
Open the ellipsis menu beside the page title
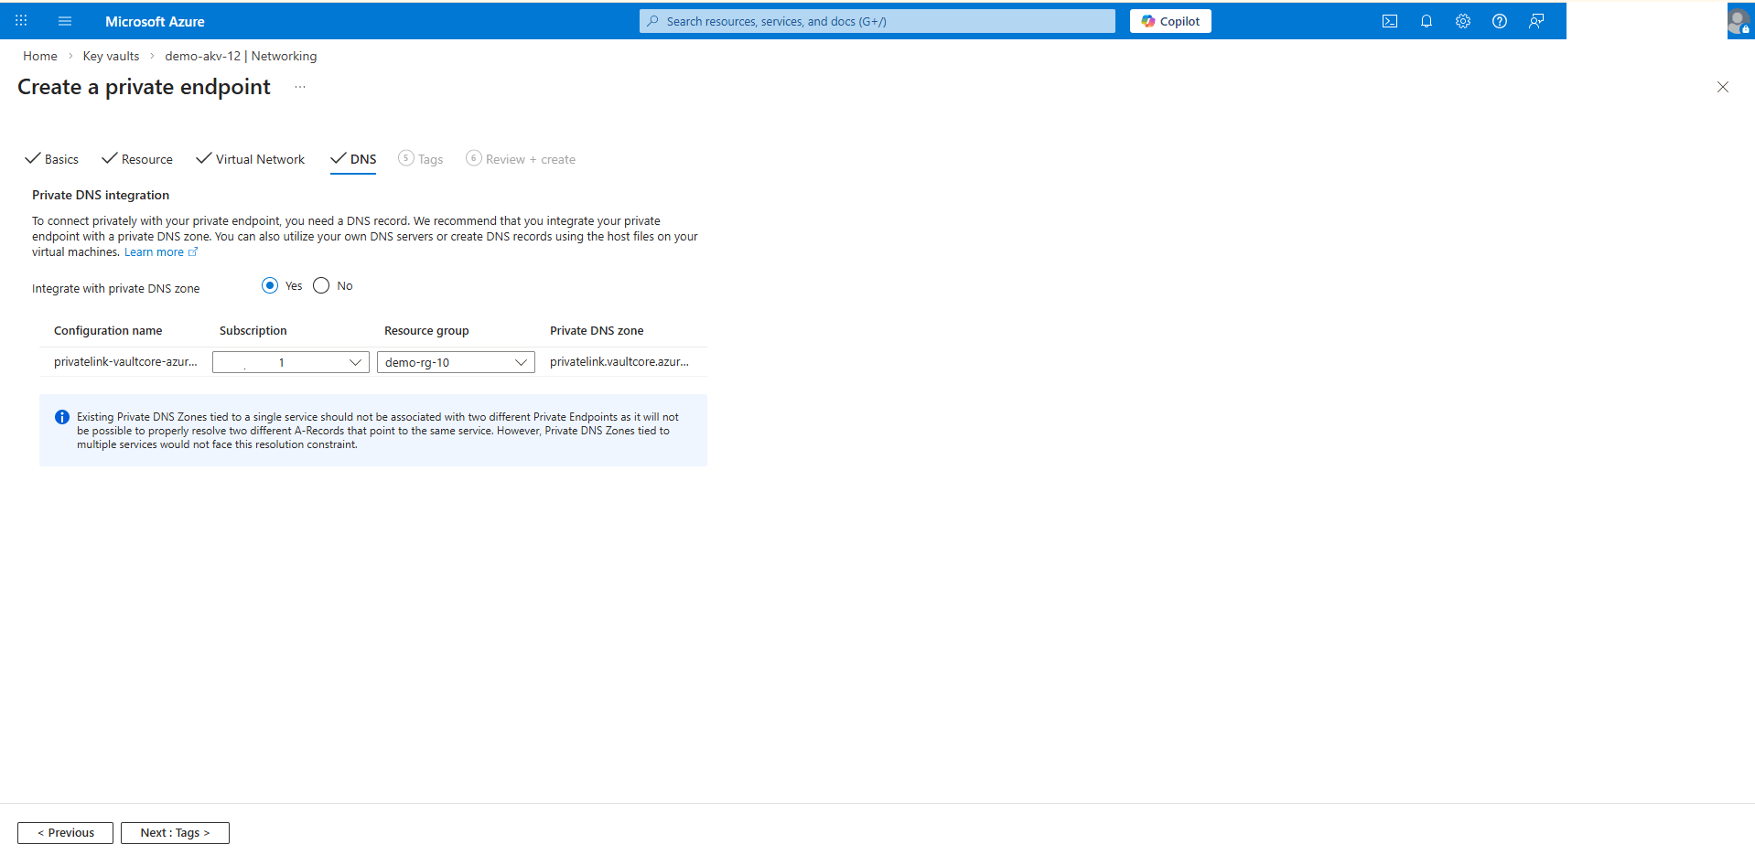pos(299,86)
